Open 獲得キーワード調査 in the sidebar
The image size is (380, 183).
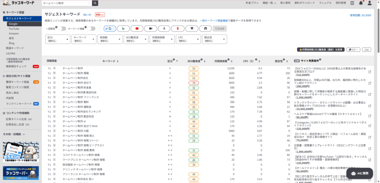pos(17,82)
